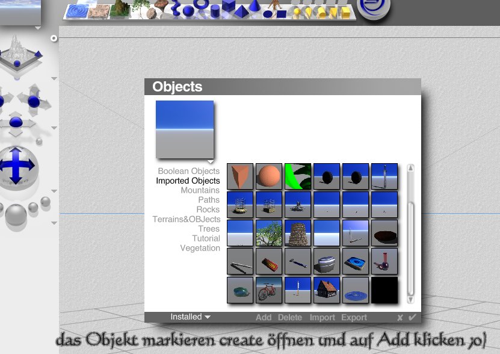
Task: Create a yellow cube-shaped light
Action: 345,13
